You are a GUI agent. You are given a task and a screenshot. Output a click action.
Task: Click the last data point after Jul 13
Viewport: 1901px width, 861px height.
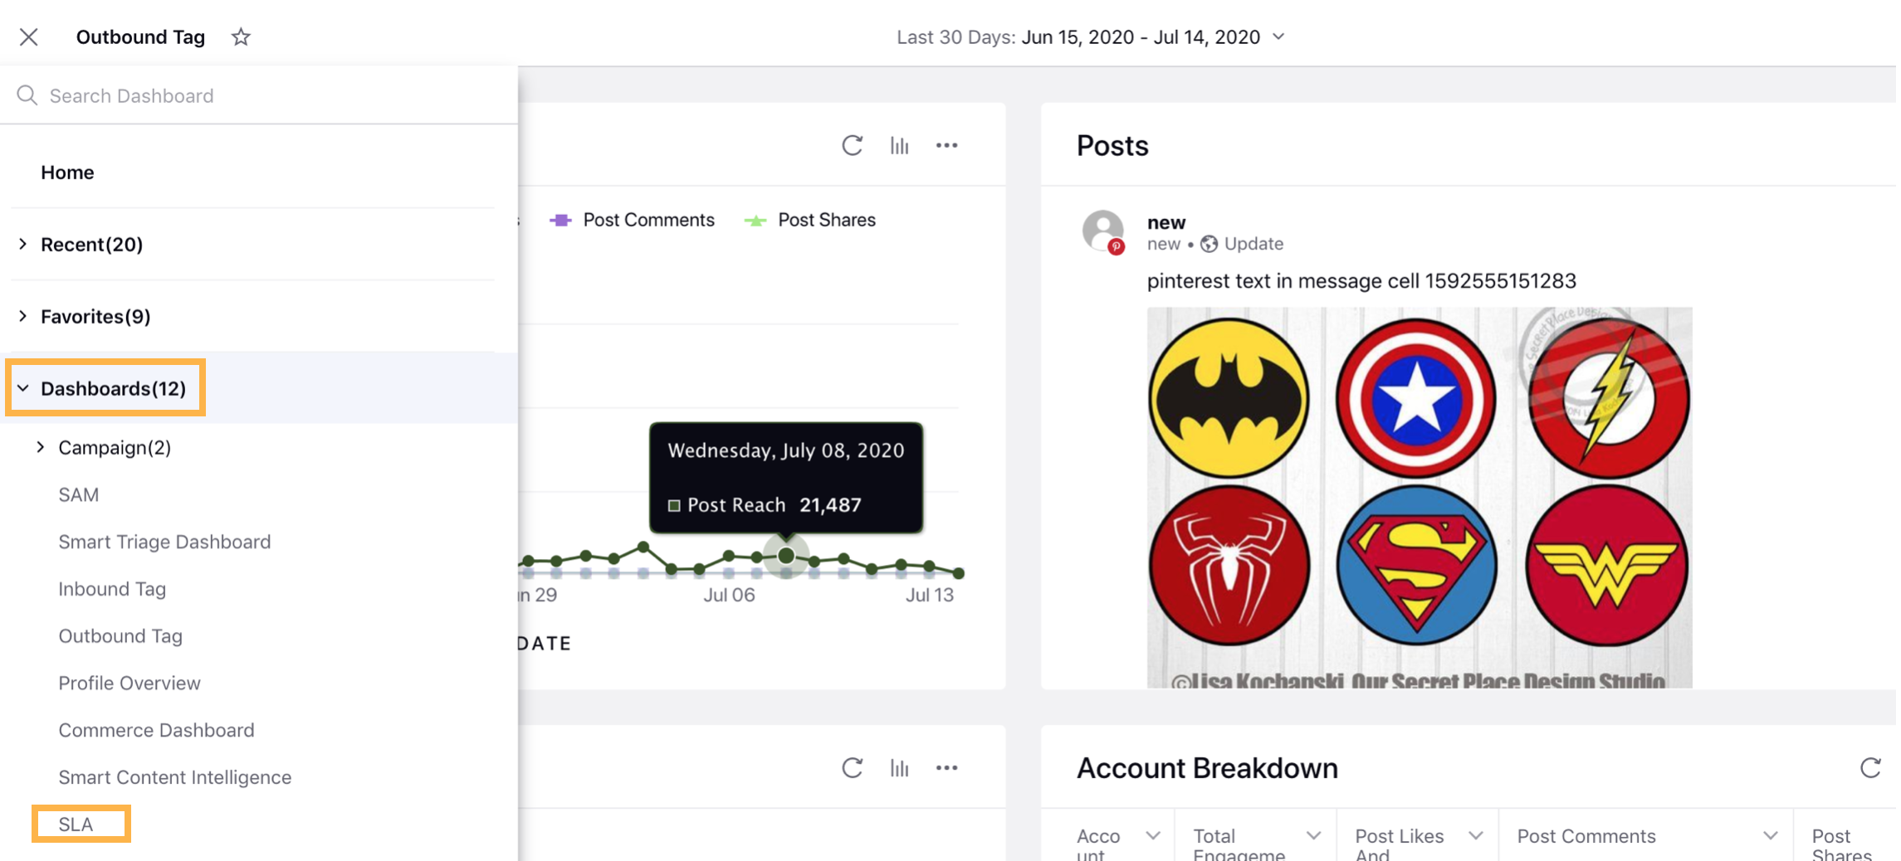tap(959, 572)
